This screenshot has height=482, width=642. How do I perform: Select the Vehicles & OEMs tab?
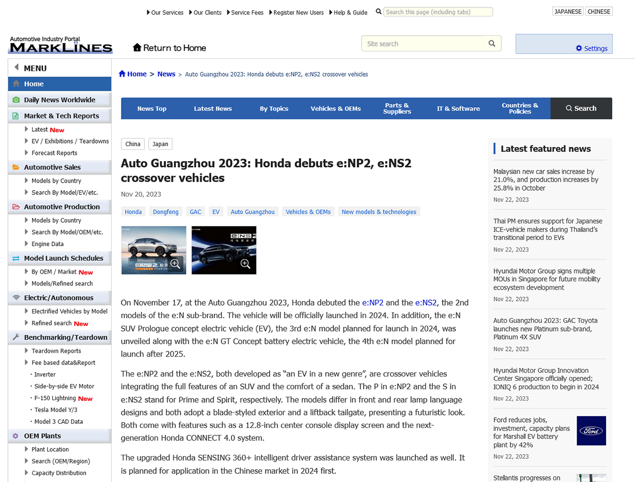pos(335,108)
